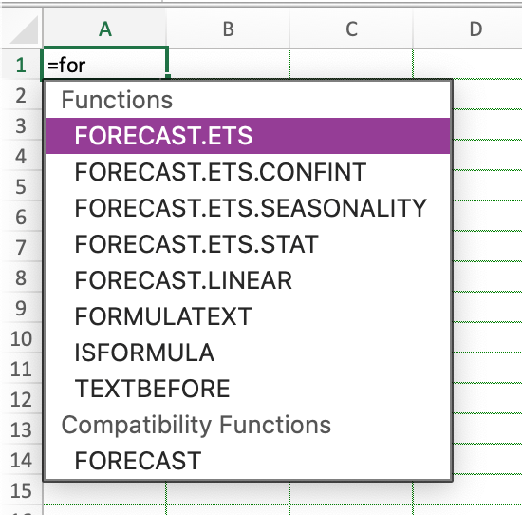Click the select-all corner triangle
This screenshot has height=515, width=522.
(22, 29)
